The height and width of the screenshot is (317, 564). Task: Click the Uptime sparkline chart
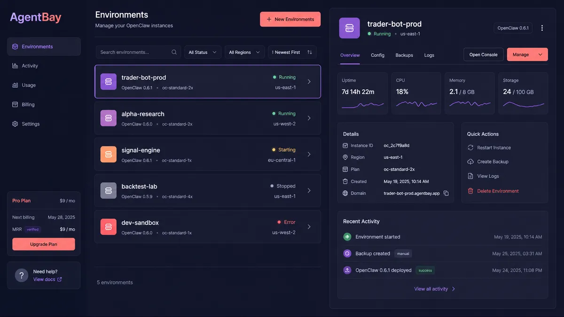(362, 105)
